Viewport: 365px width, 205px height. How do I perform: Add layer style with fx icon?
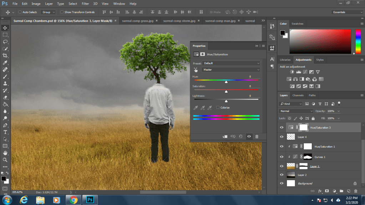click(x=320, y=191)
